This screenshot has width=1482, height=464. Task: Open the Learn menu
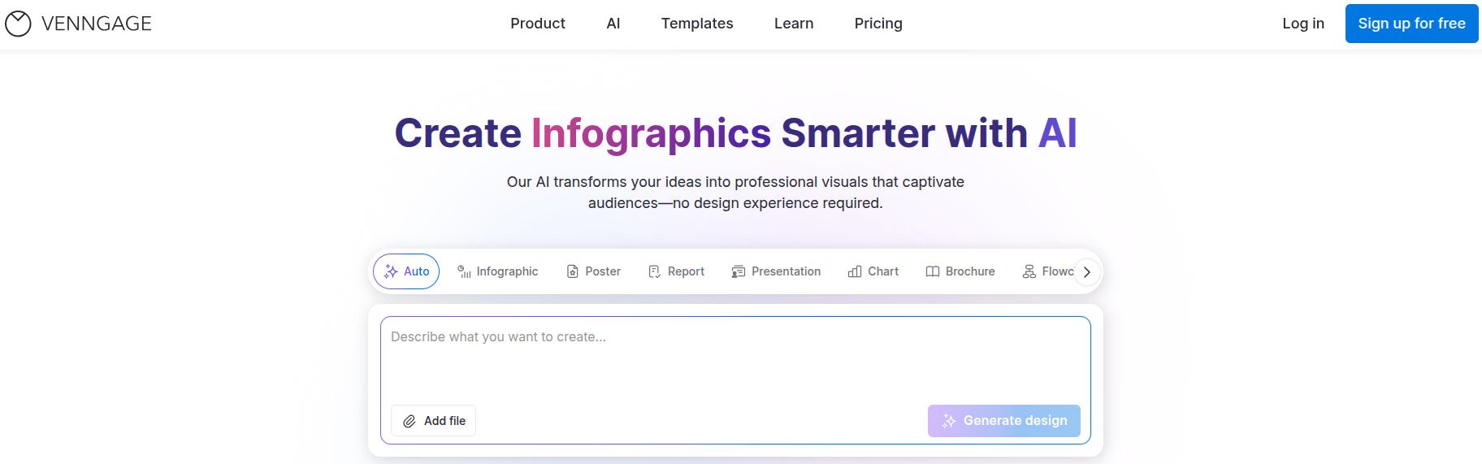click(794, 24)
